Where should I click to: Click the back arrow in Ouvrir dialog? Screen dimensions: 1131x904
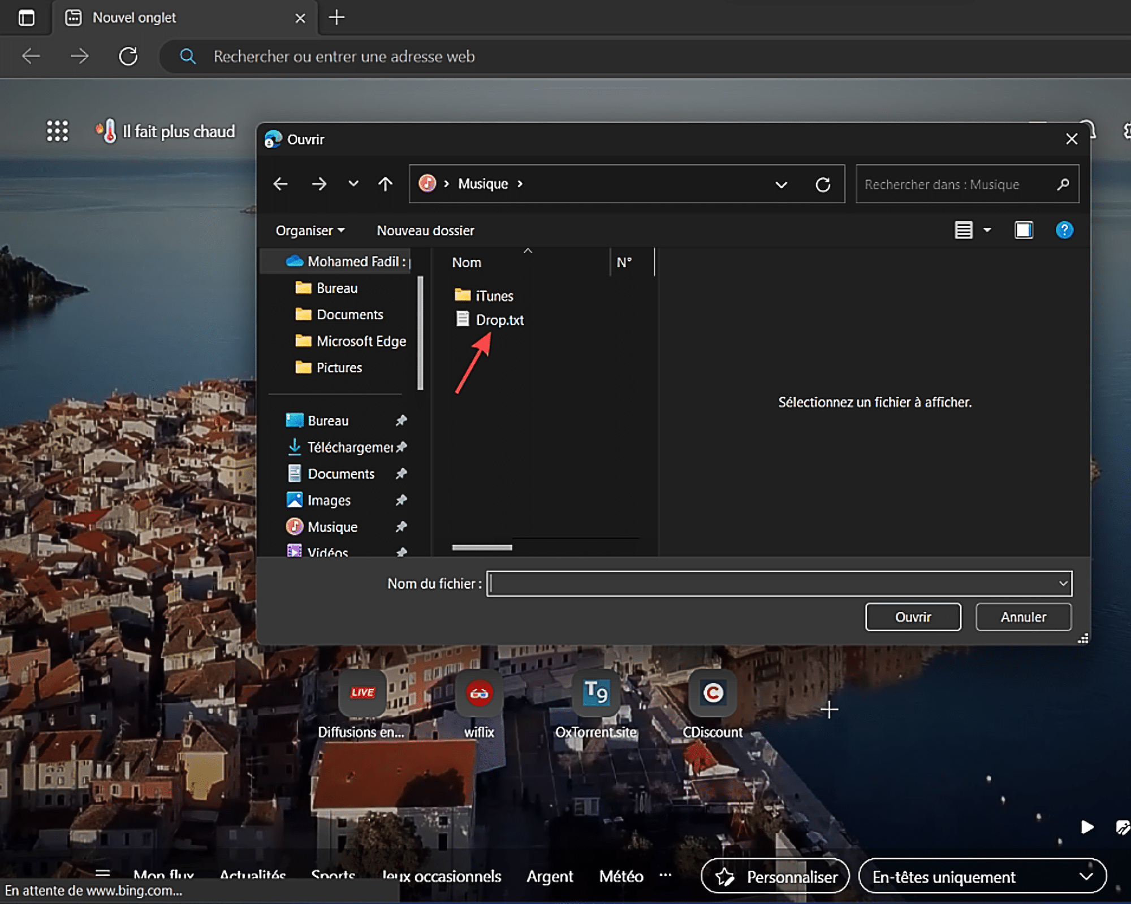pyautogui.click(x=280, y=184)
